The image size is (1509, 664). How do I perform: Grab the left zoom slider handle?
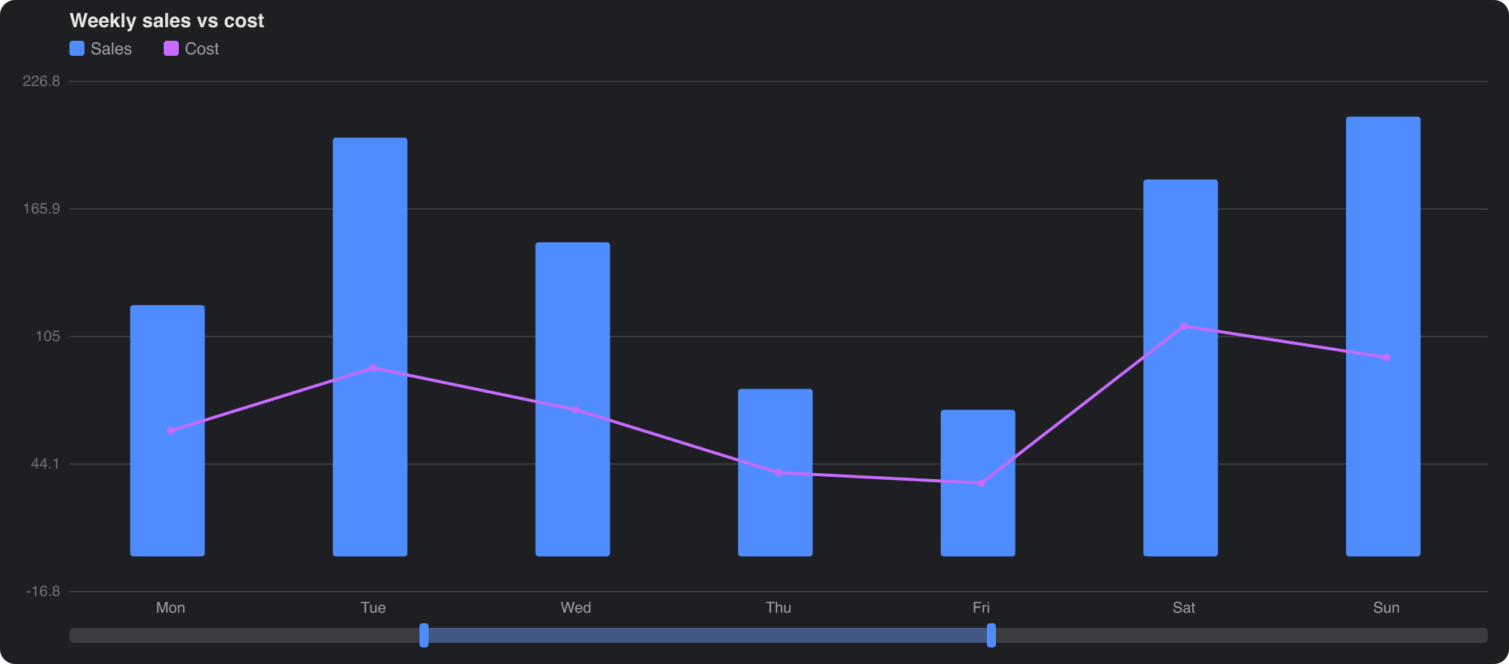[424, 635]
